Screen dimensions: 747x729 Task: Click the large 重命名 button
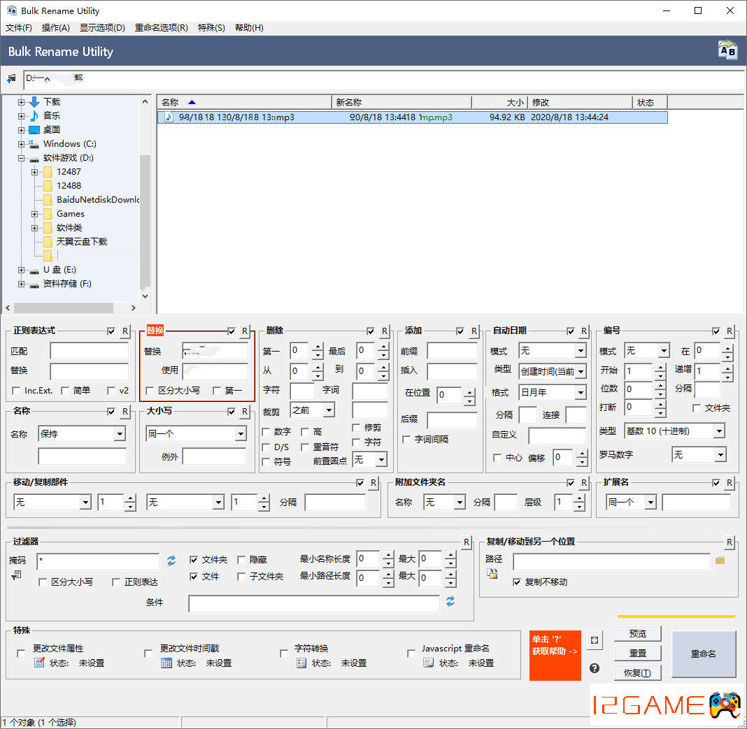point(703,654)
